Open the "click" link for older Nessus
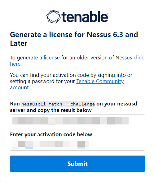The height and width of the screenshot is (182, 154). pos(139,58)
